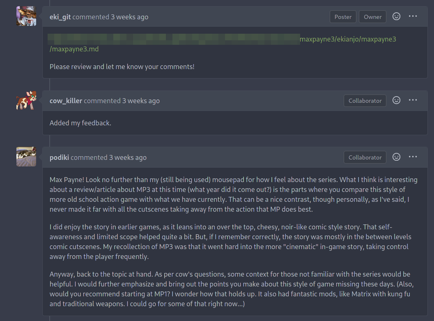434x321 pixels.
Task: Click cow_killer's pony avatar
Action: point(26,100)
